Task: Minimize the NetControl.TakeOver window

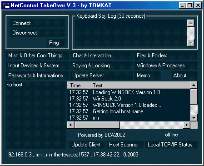Action: point(182,5)
